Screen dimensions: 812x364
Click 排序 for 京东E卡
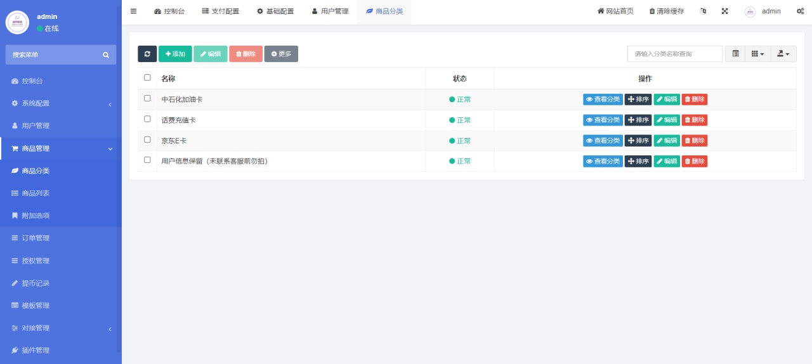click(638, 141)
